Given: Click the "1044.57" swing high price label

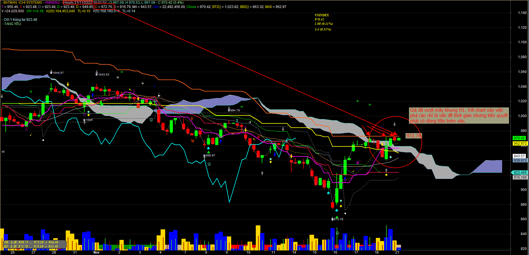Looking at the screenshot, I should point(58,73).
